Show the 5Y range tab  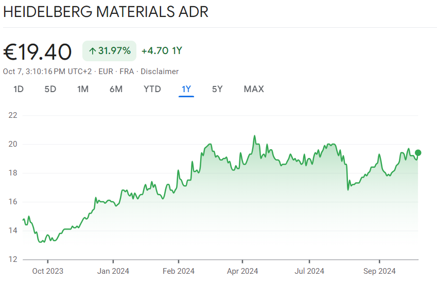tap(217, 89)
